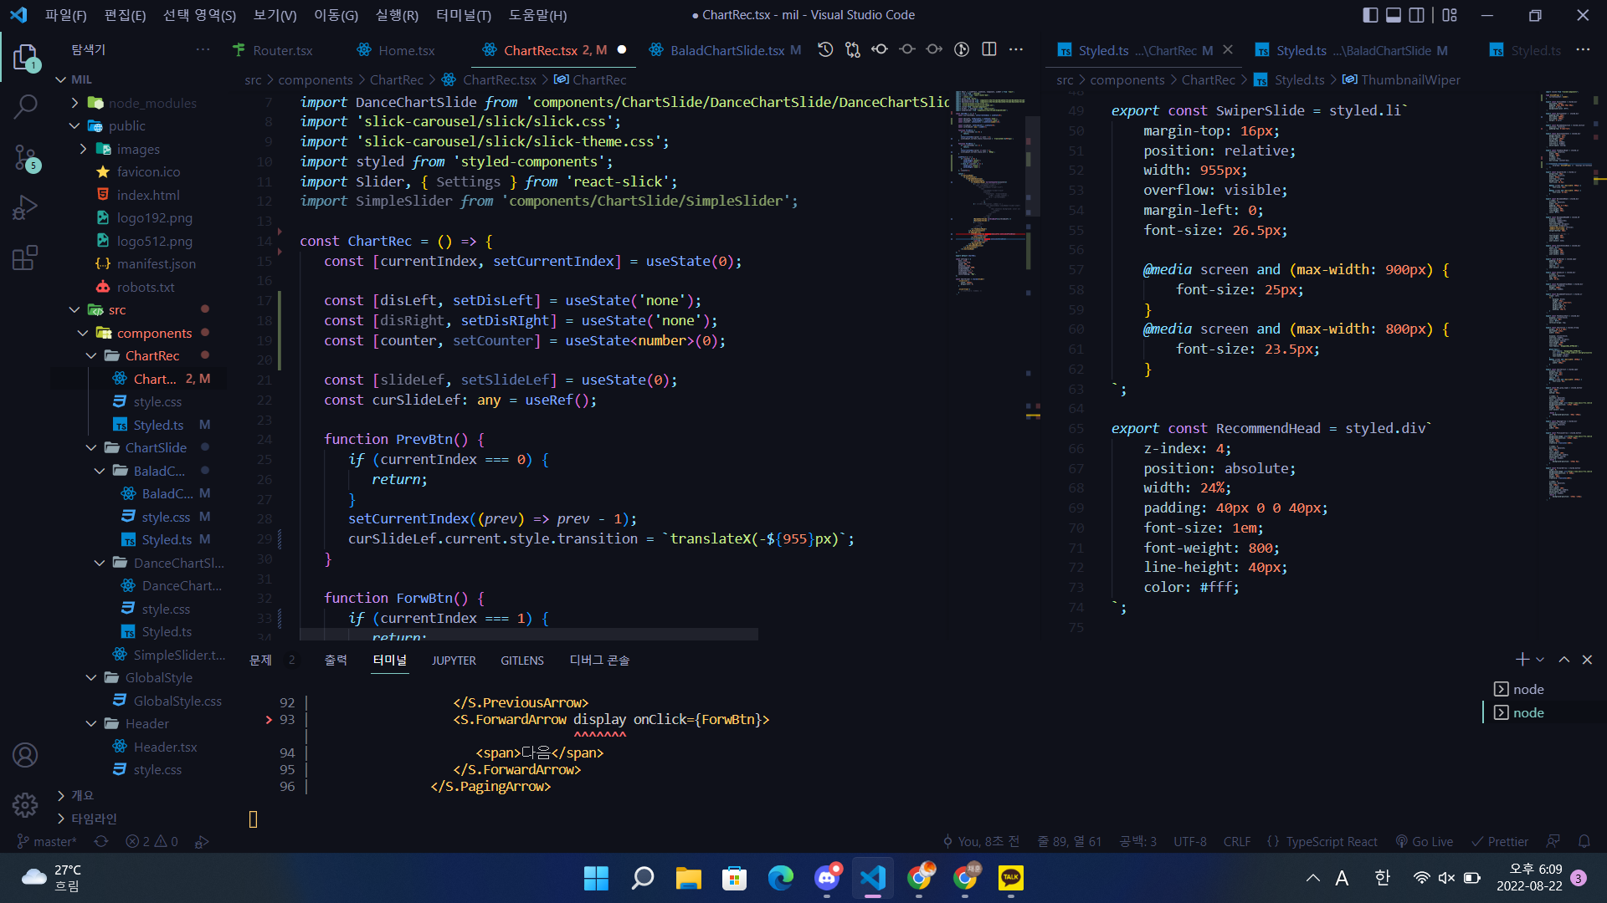Click new terminal plus button
Image resolution: width=1607 pixels, height=903 pixels.
[x=1522, y=660]
